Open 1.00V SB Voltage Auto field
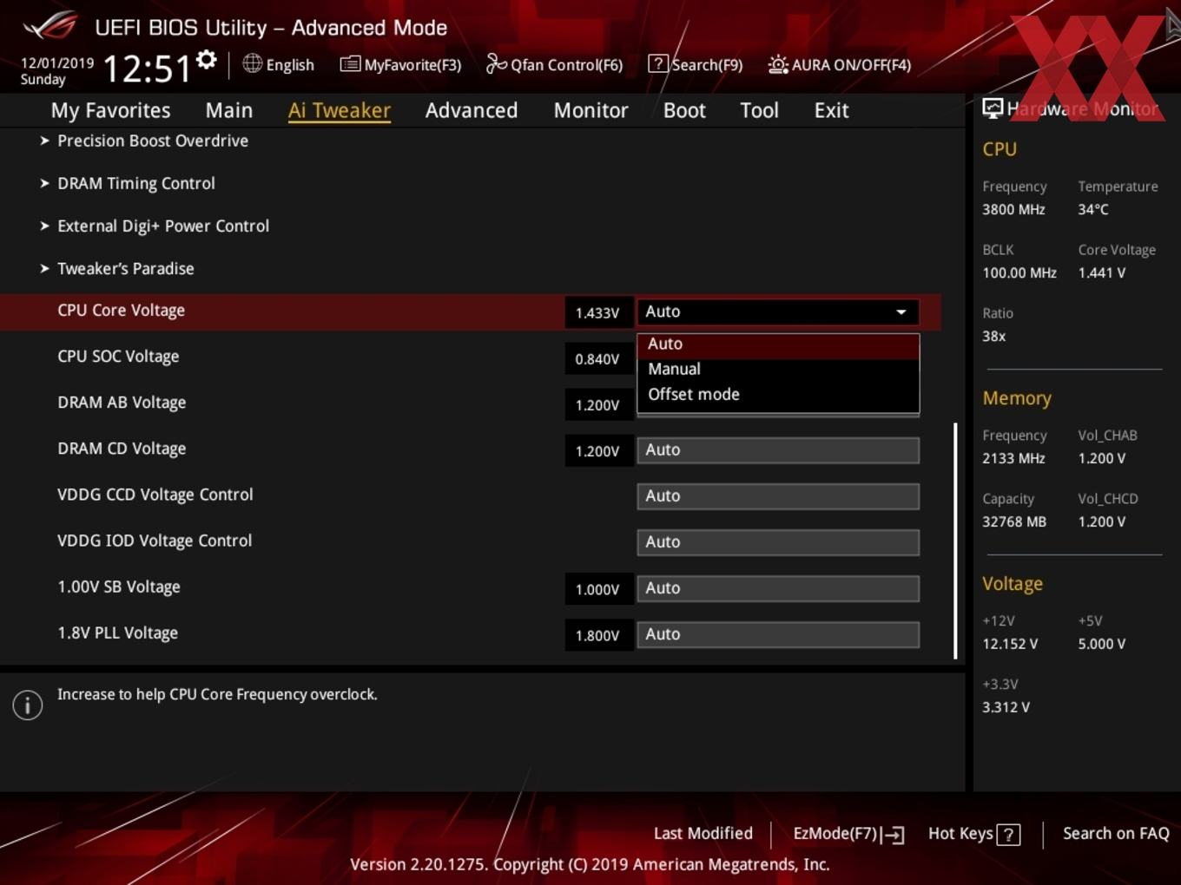Viewport: 1181px width, 885px height. 778,588
